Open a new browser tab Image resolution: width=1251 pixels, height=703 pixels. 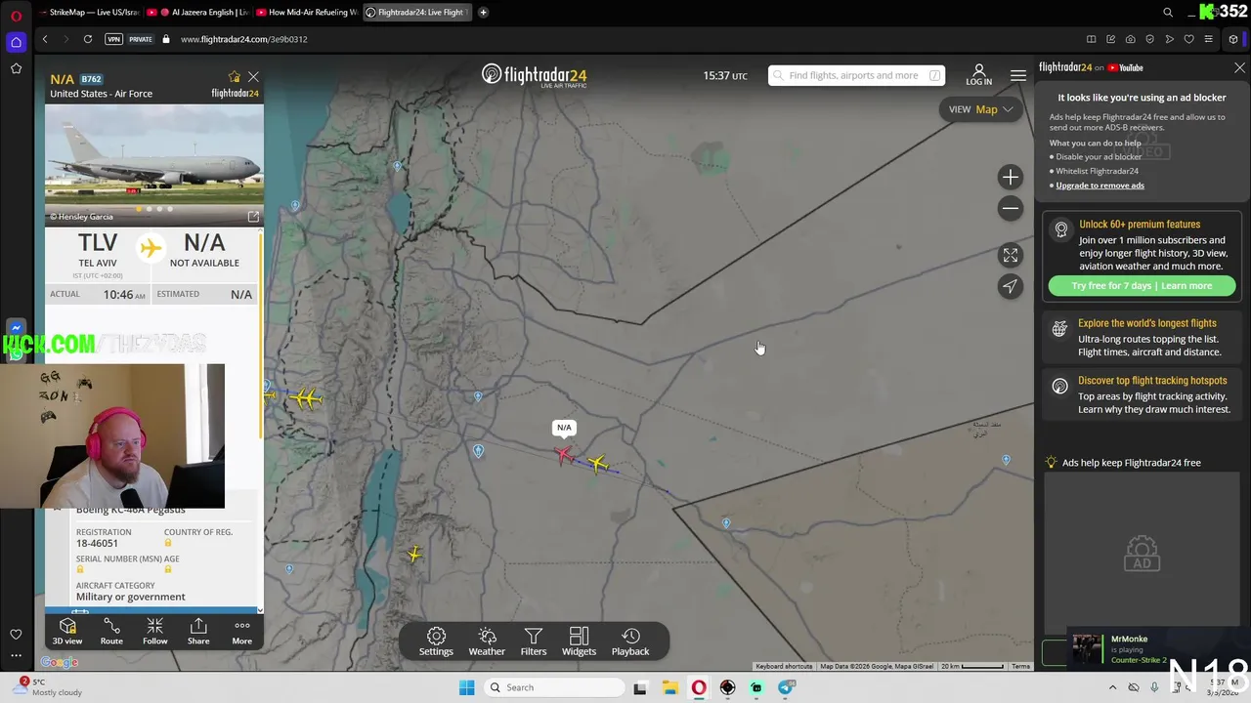[483, 13]
